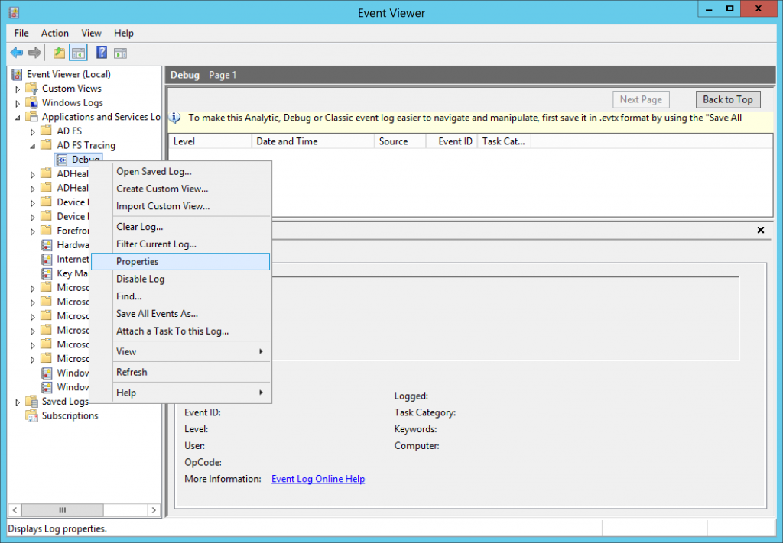Expand the Windows Logs node

(x=18, y=102)
